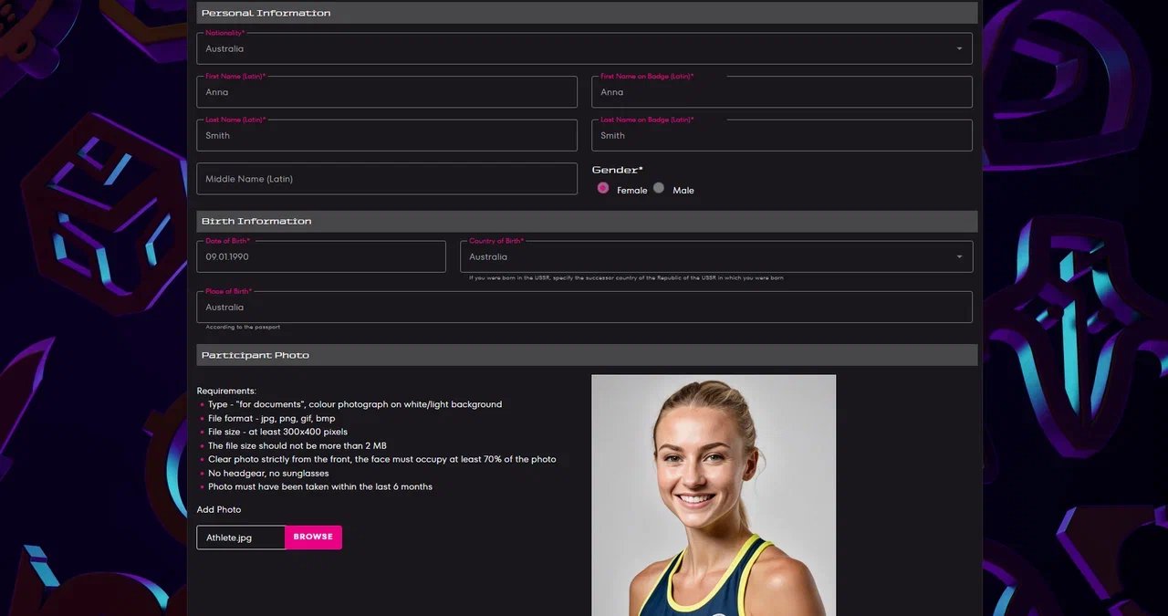Click the 'Add Photo' label
1168x616 pixels.
point(219,509)
